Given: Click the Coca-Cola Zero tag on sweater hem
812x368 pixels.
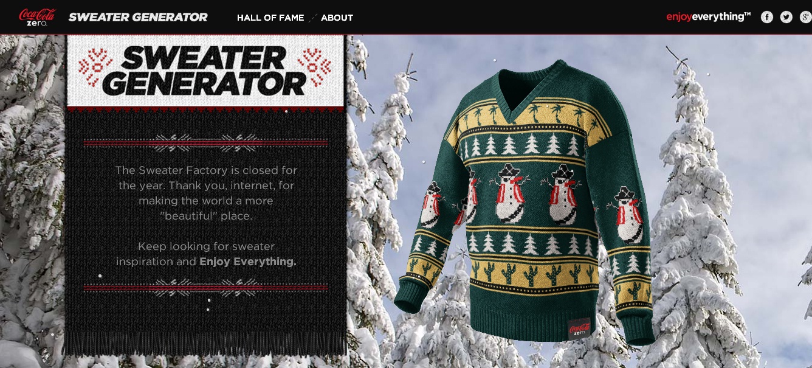Looking at the screenshot, I should (x=579, y=329).
